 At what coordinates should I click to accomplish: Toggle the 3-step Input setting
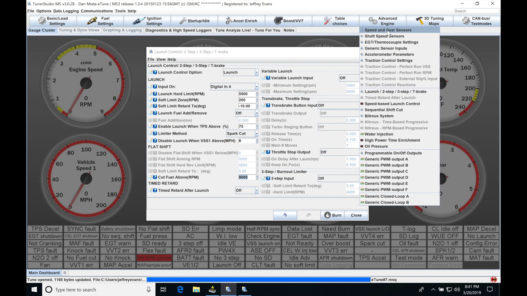(x=338, y=178)
